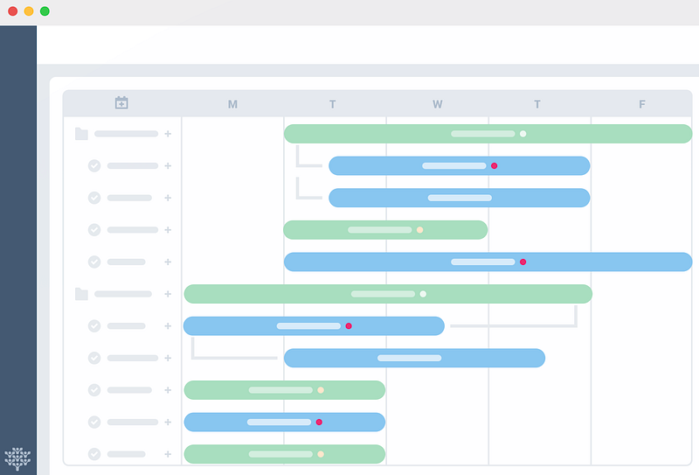Image resolution: width=699 pixels, height=475 pixels.
Task: Select the green bar in the second folder row
Action: (388, 294)
